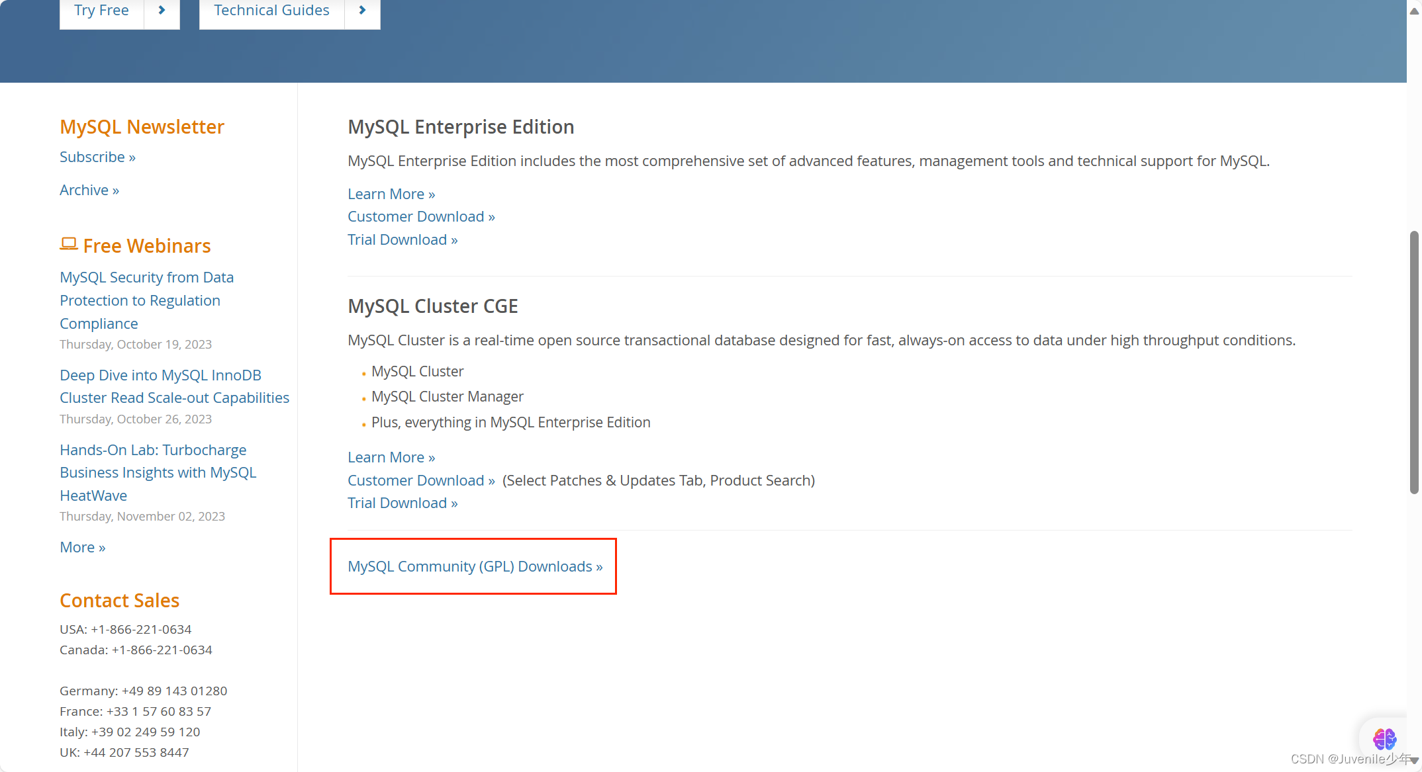Open the Technical Guides button
1422x772 pixels.
point(271,11)
